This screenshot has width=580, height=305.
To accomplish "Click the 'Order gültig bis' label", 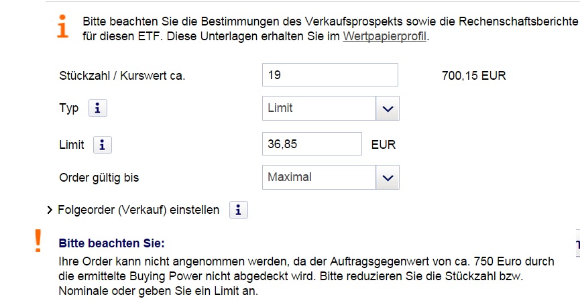I will coord(99,178).
